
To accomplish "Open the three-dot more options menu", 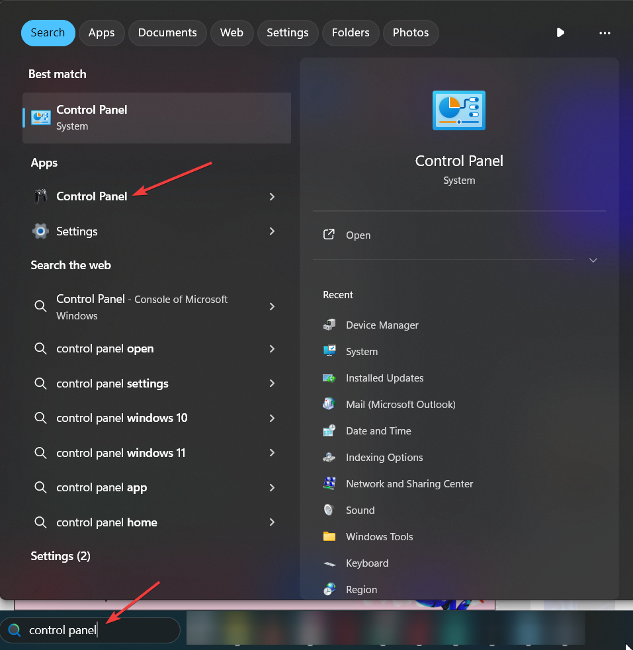I will (x=605, y=33).
